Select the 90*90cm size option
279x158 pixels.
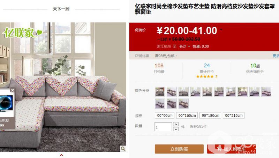165,116
